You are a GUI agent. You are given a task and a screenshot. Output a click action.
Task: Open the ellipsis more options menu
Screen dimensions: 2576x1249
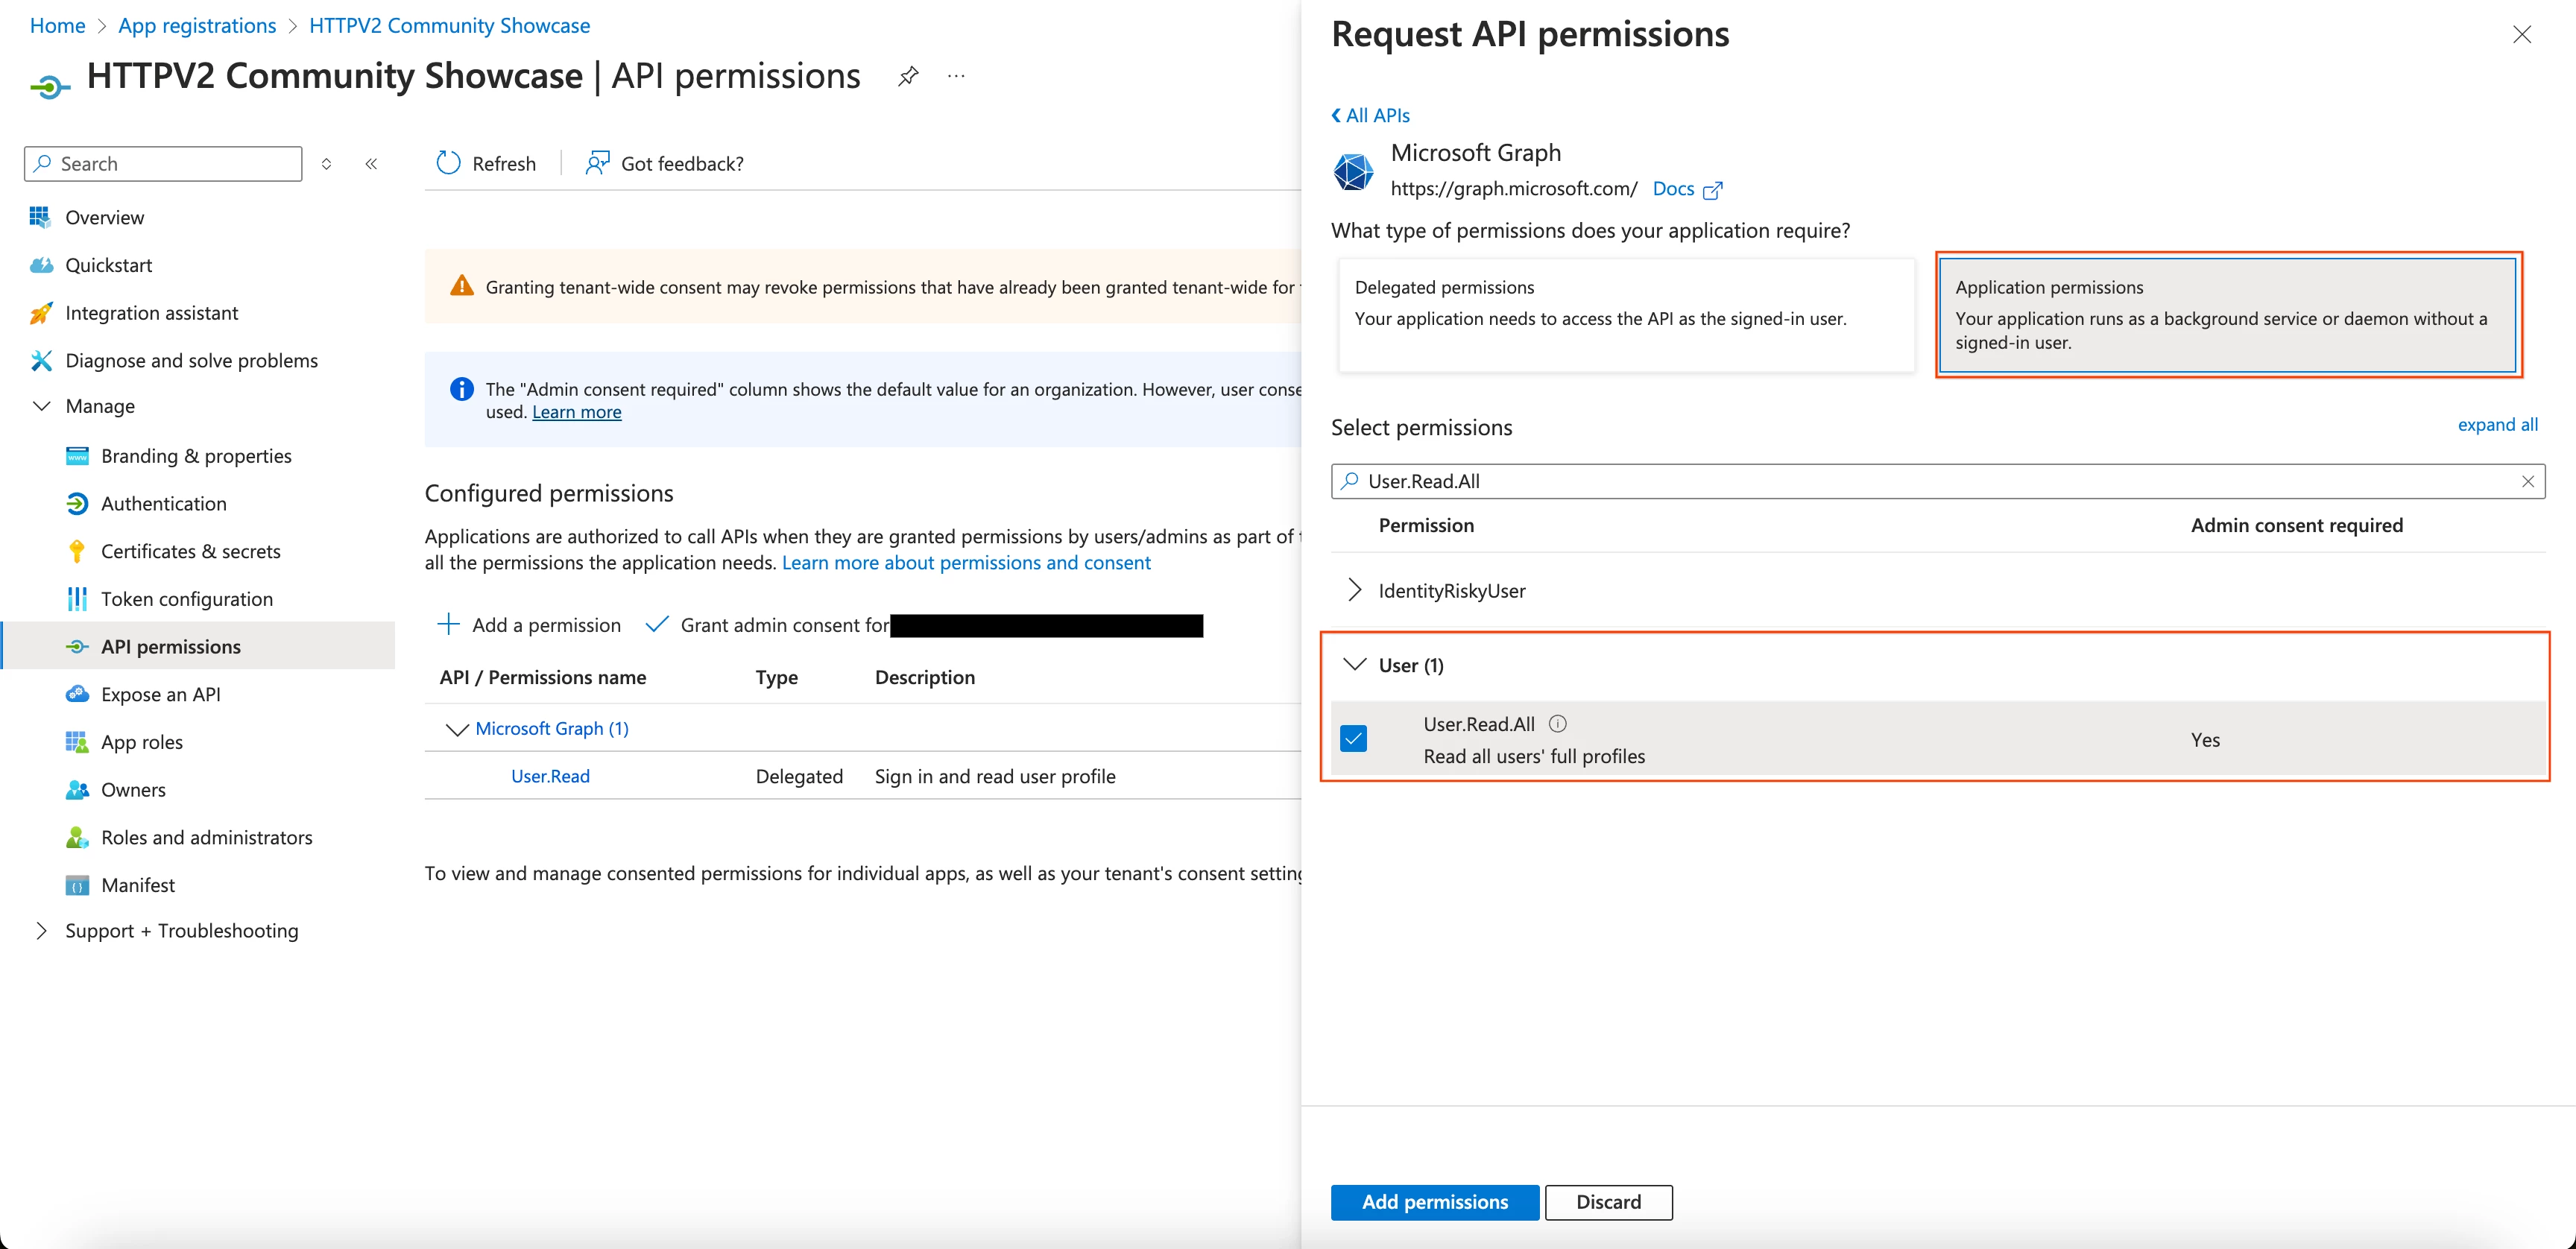956,76
